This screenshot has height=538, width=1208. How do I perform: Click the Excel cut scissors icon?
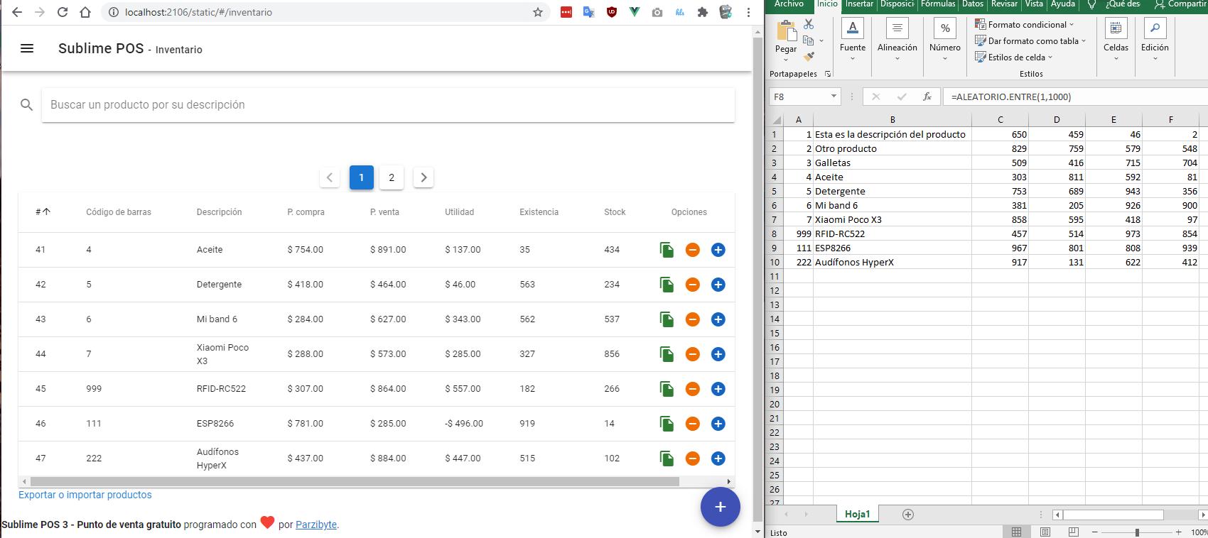click(809, 24)
